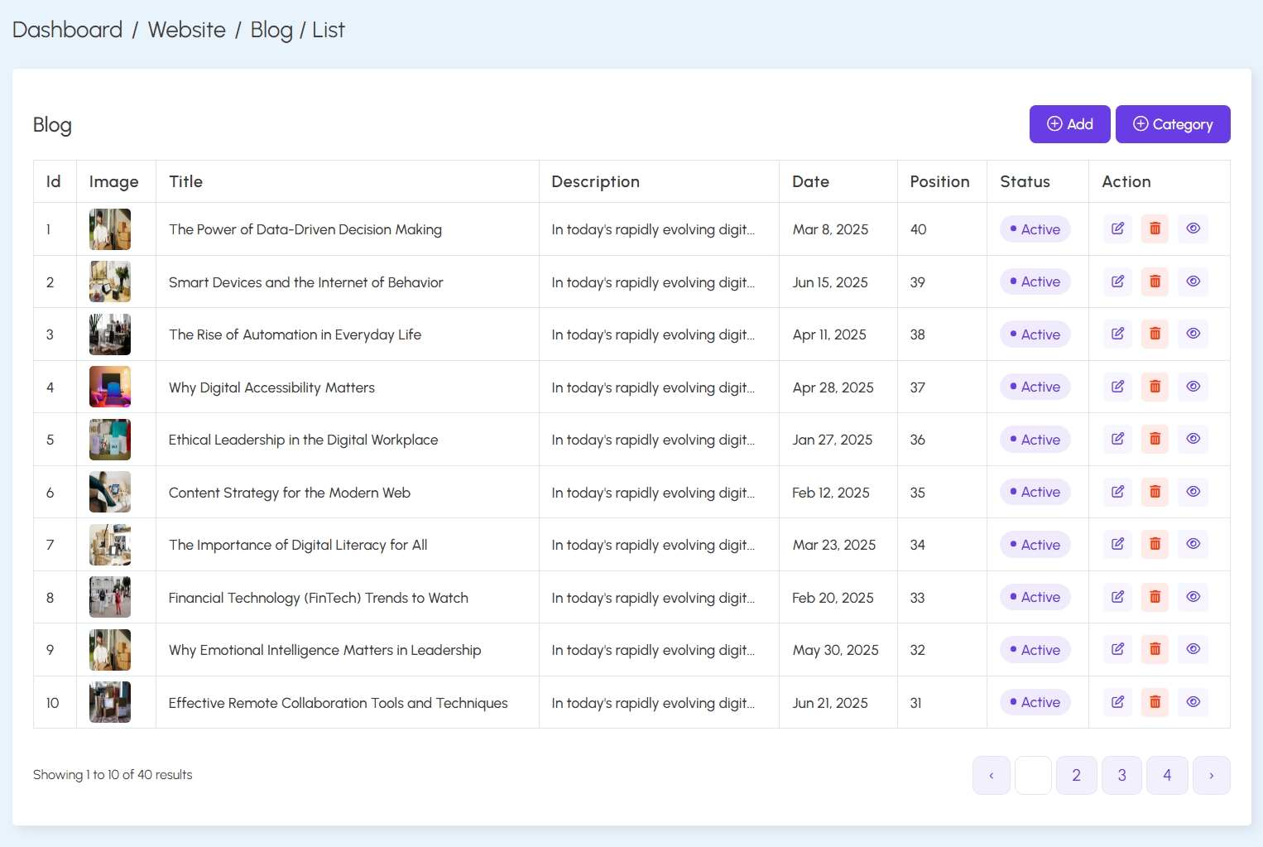Delete 'Financial Technology (FinTech) Trends to Watch'
1263x847 pixels.
(1155, 597)
